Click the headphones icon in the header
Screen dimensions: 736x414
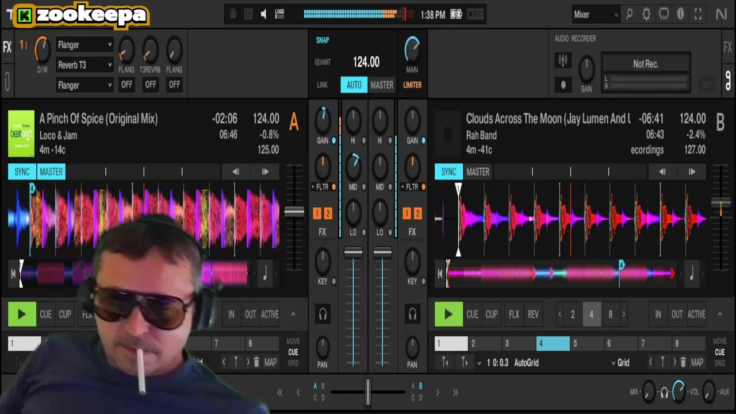(x=664, y=14)
